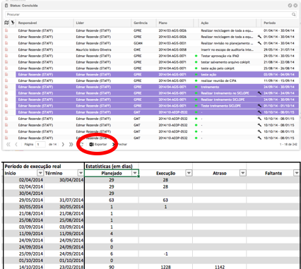Click the wrench icon in the 'Teste treinamento SICLOPE' row
301x269 pixels.
(259, 106)
